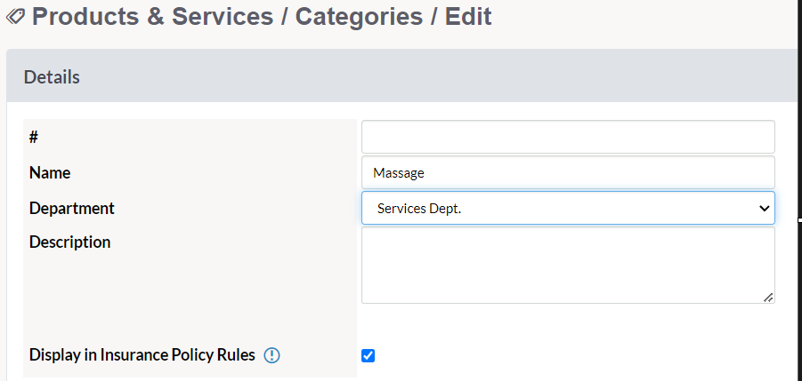This screenshot has height=381, width=802.
Task: Click the "Description" field label
Action: (69, 242)
